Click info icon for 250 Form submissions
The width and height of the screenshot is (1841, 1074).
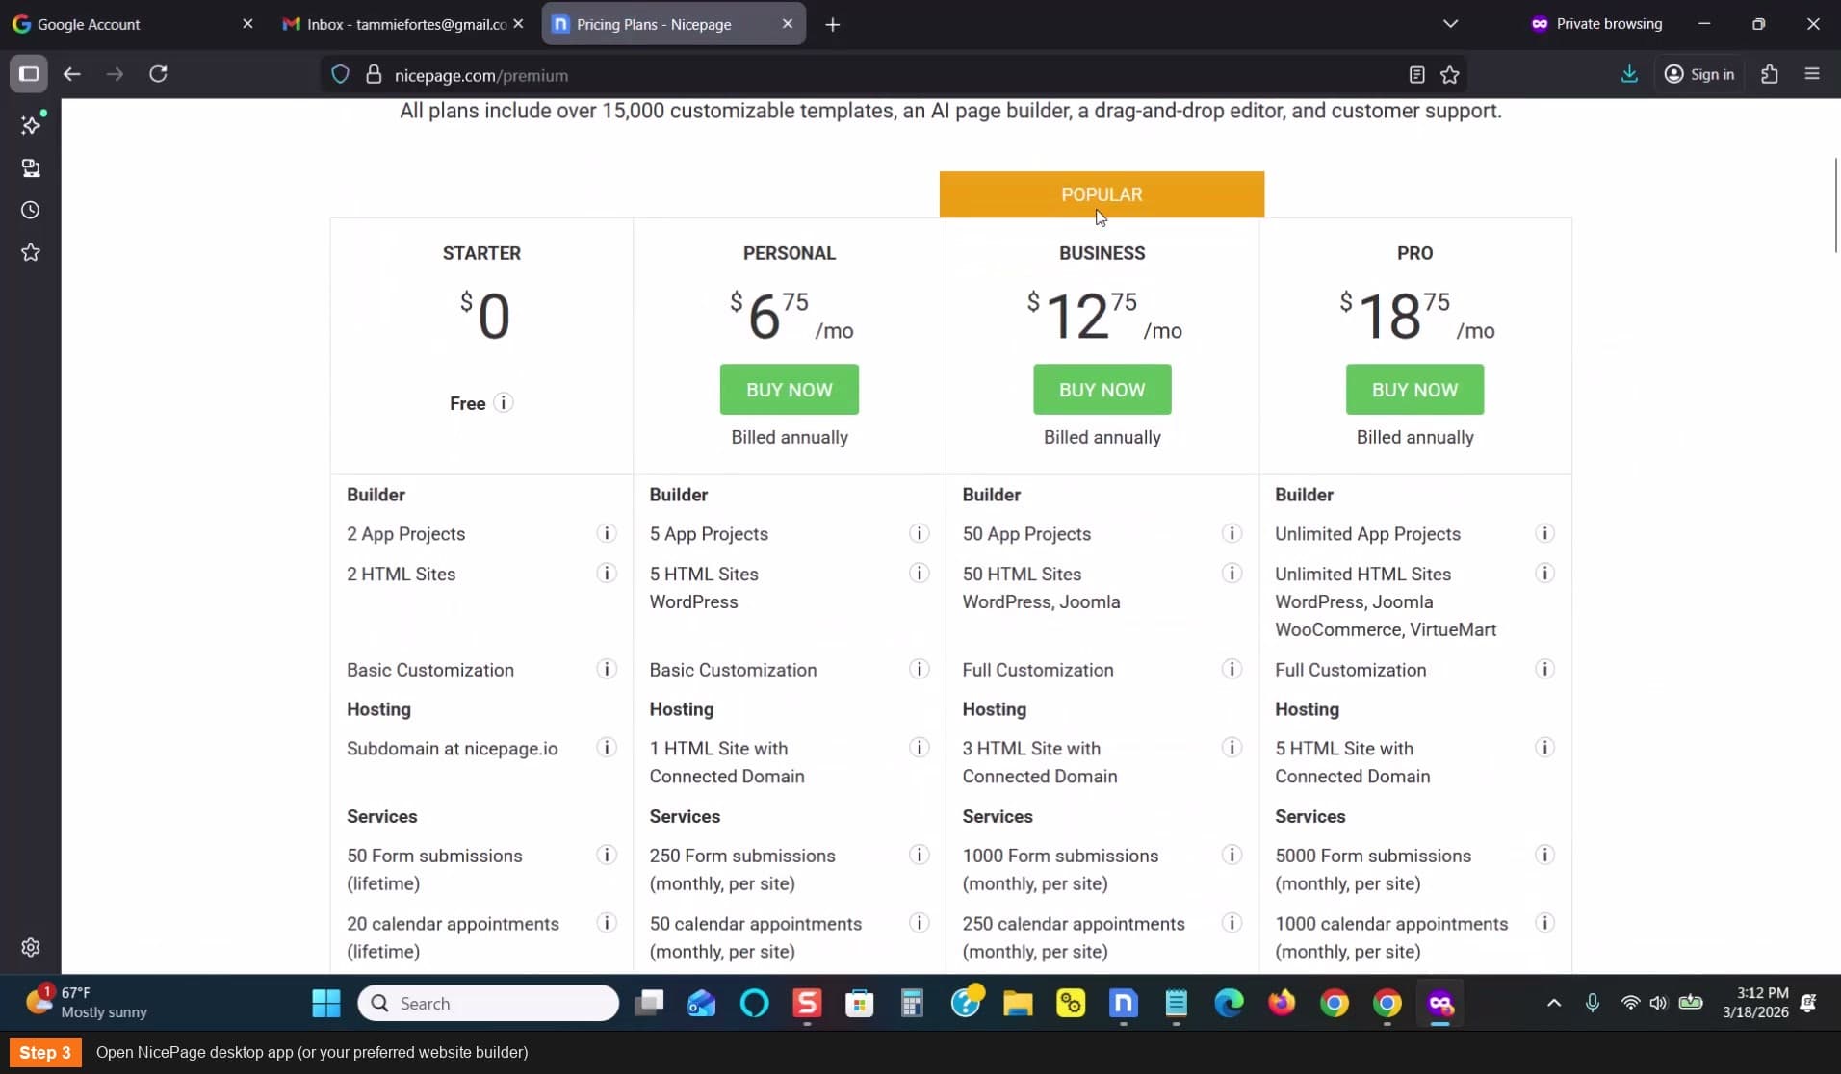coord(919,855)
